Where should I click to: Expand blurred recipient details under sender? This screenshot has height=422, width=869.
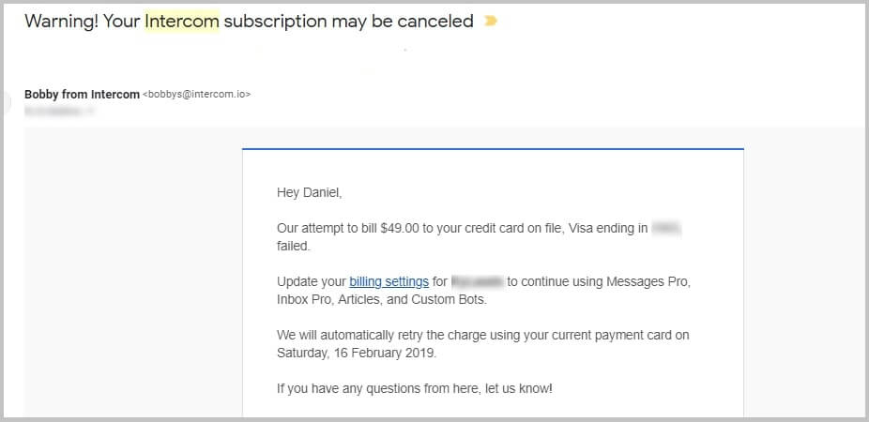pos(60,112)
